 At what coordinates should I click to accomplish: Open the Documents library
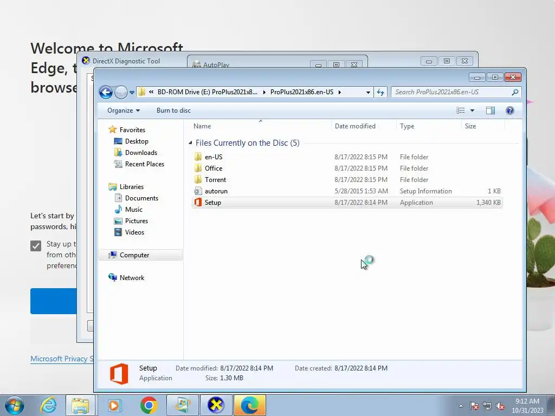point(141,198)
